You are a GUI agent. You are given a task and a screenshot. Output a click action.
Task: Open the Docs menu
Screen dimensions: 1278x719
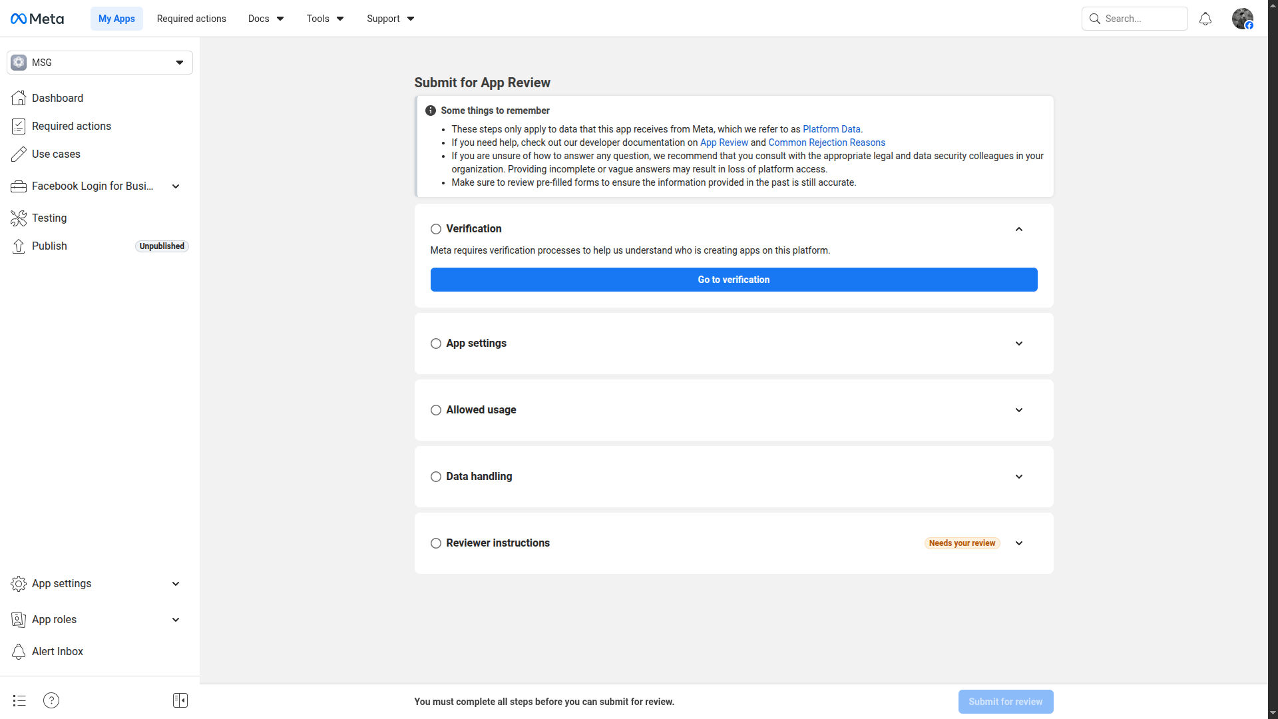click(265, 18)
